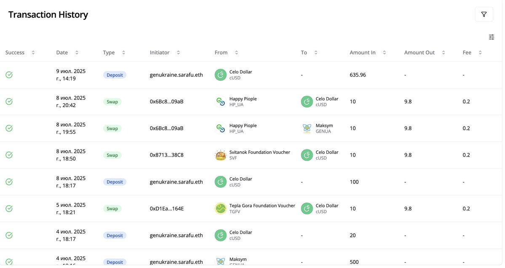The image size is (505, 268).
Task: Click Happy Piople icon in 20:42 row
Action: pyautogui.click(x=221, y=102)
